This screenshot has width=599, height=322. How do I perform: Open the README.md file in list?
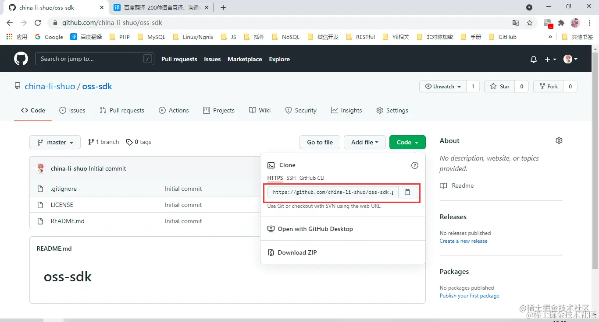click(68, 221)
